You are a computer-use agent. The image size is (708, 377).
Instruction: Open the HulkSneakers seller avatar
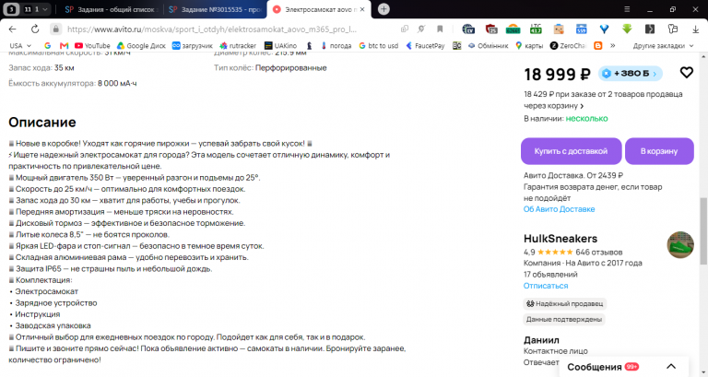pos(680,244)
